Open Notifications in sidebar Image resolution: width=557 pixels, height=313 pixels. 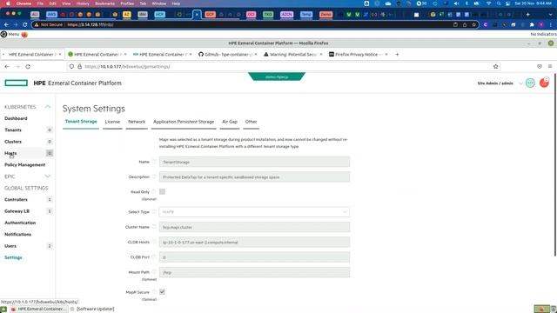click(x=17, y=234)
